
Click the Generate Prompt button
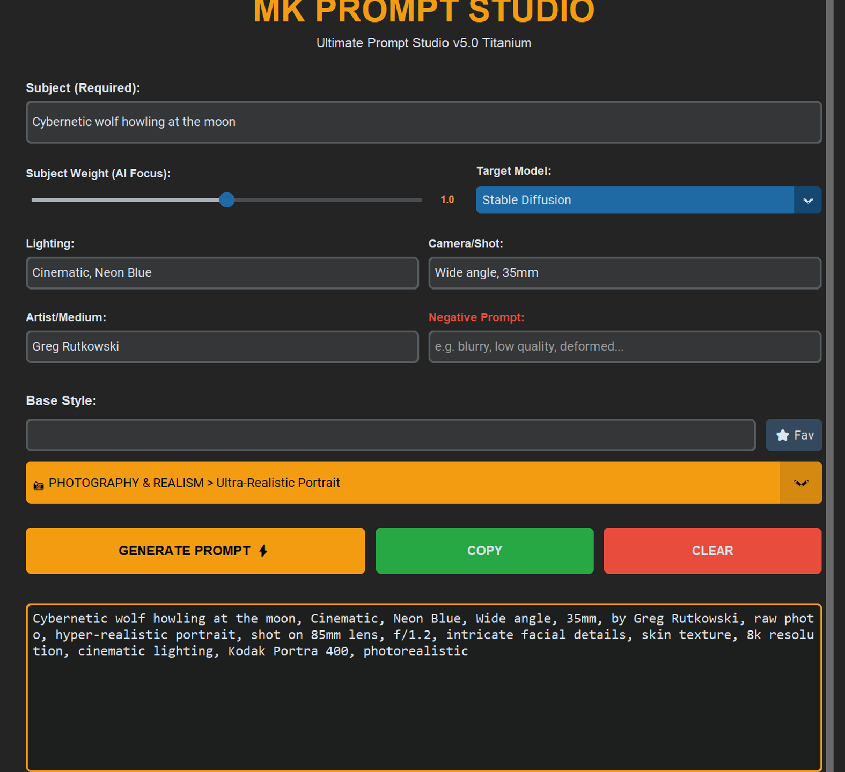(x=195, y=551)
